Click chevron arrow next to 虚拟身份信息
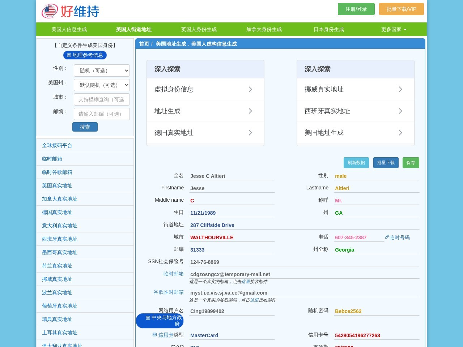Image resolution: width=463 pixels, height=347 pixels. (x=250, y=89)
